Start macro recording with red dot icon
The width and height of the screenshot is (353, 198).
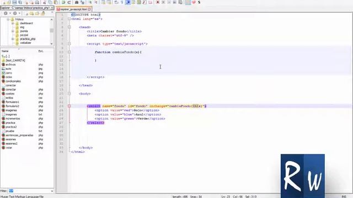(158, 2)
